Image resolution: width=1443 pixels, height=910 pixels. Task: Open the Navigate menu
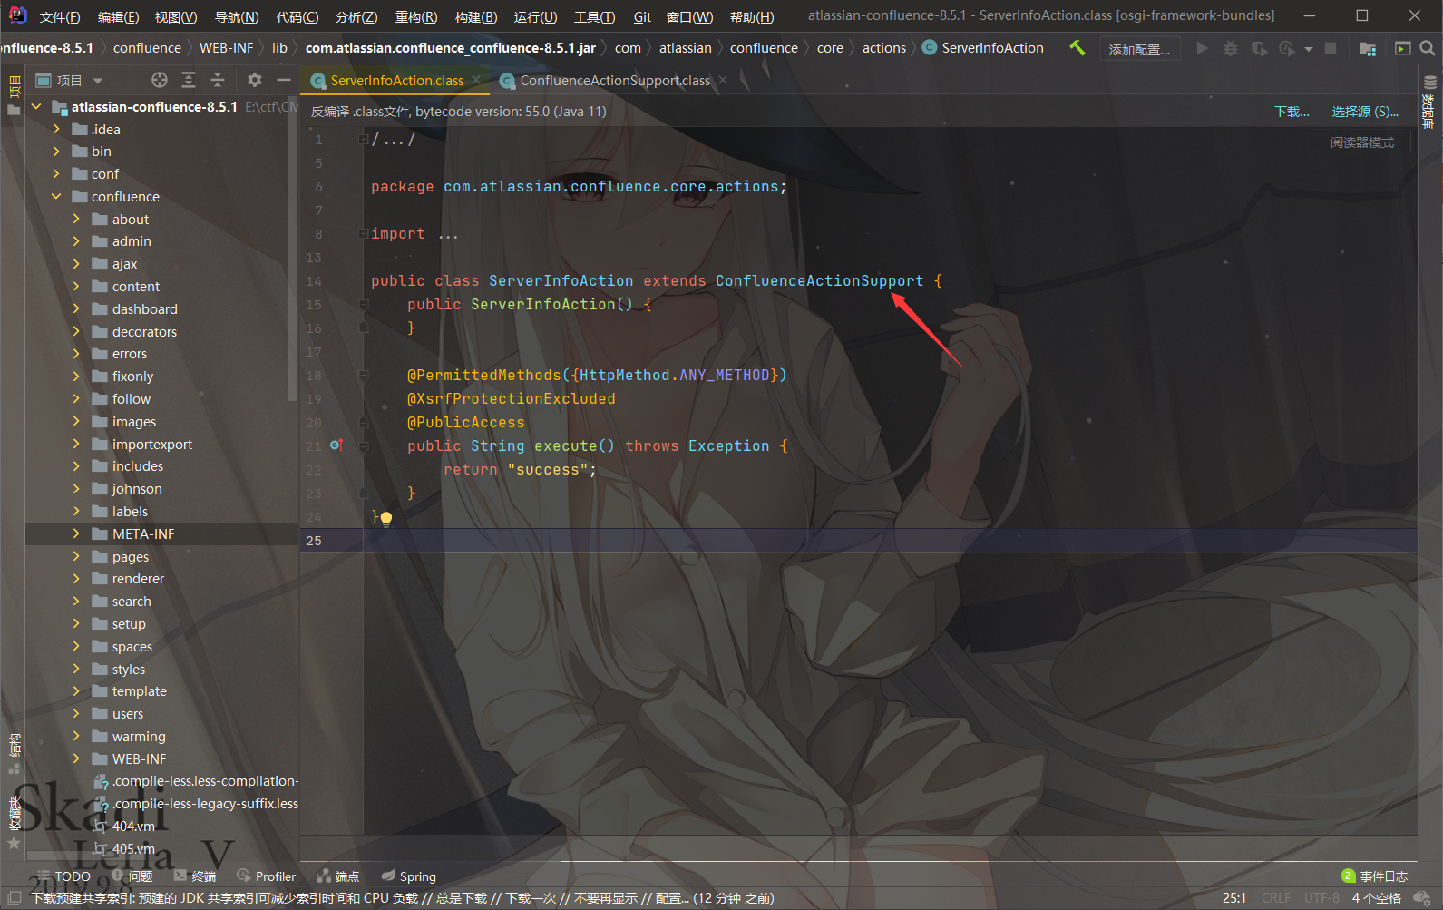[x=237, y=16]
